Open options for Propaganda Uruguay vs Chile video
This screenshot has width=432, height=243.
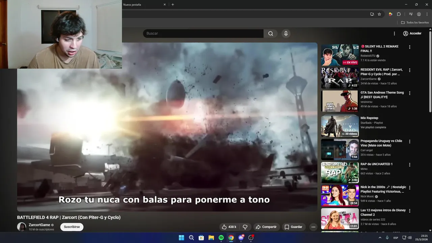tap(410, 142)
